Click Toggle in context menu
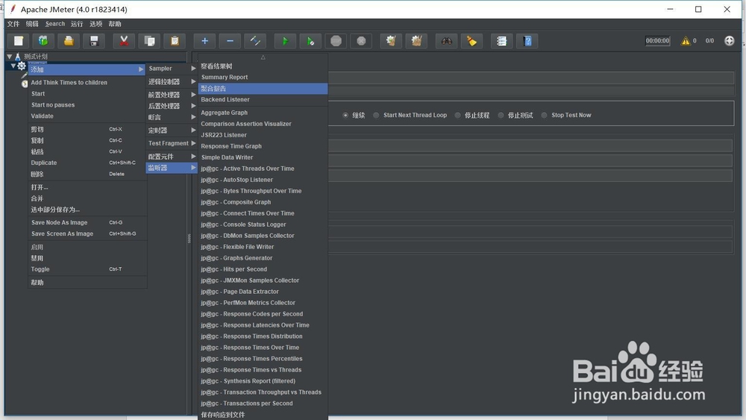The image size is (746, 420). pos(87,269)
